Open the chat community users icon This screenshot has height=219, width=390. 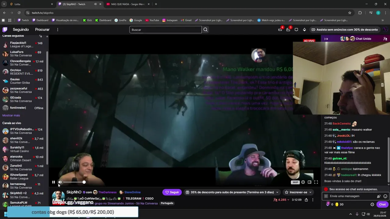click(385, 39)
